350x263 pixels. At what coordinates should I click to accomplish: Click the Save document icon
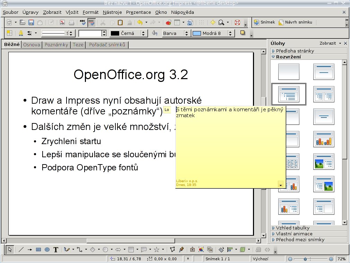click(31, 22)
